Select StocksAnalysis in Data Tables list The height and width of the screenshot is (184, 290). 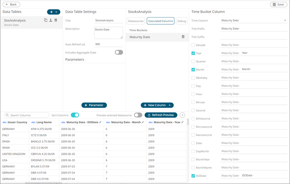[31, 22]
